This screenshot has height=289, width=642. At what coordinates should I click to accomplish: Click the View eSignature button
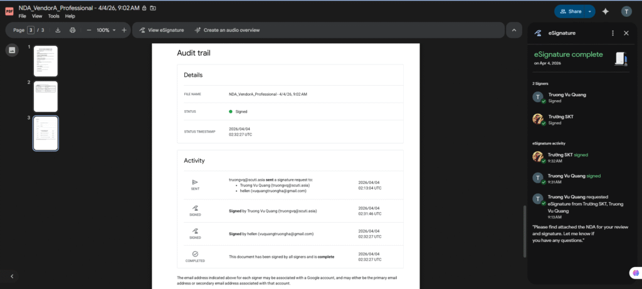pyautogui.click(x=161, y=30)
